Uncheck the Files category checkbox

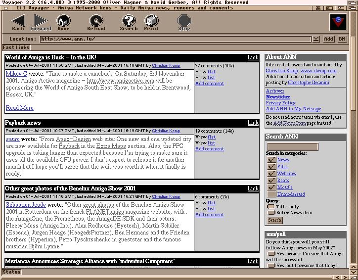(271, 167)
